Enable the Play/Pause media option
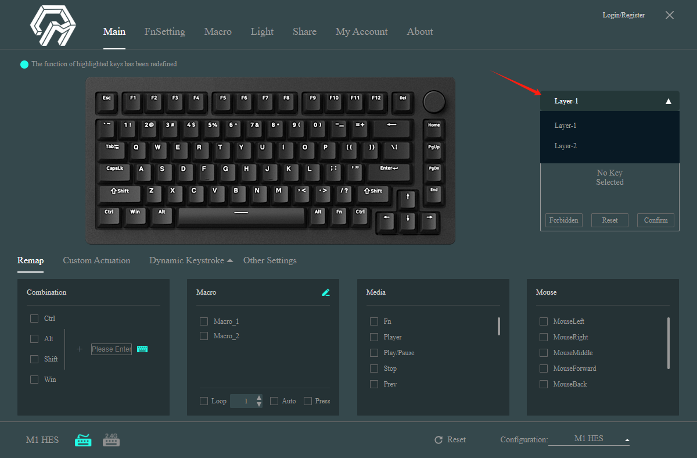This screenshot has width=697, height=458. pos(374,353)
